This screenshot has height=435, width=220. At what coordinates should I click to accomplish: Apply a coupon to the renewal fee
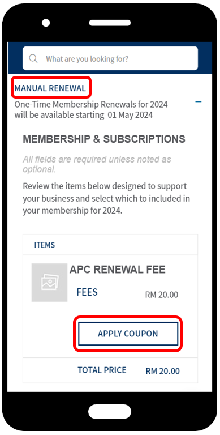tap(128, 334)
